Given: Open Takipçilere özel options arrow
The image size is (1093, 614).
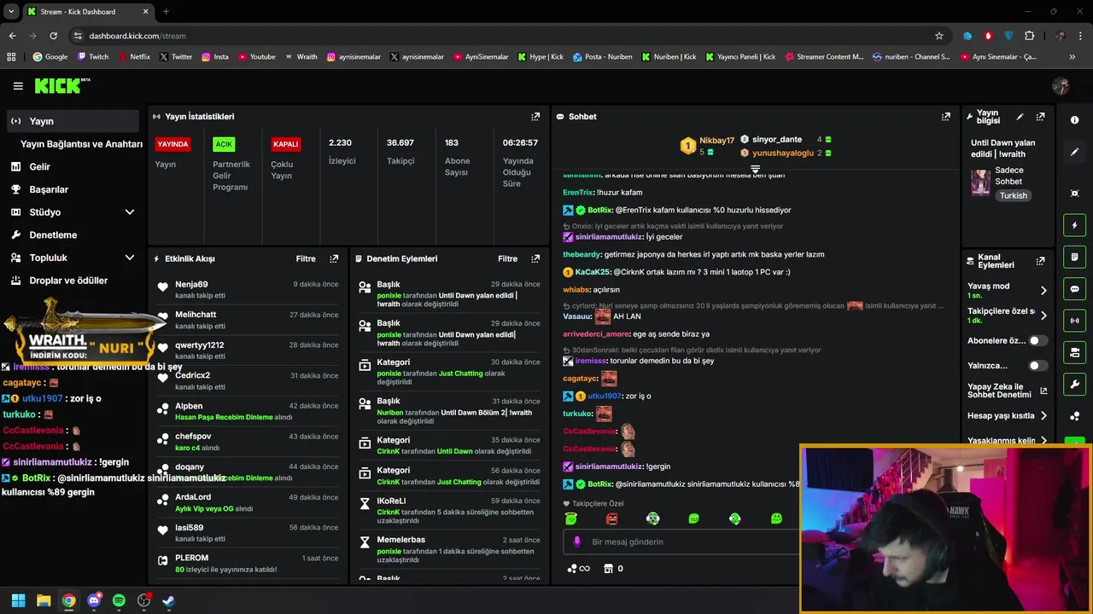Looking at the screenshot, I should [1043, 316].
